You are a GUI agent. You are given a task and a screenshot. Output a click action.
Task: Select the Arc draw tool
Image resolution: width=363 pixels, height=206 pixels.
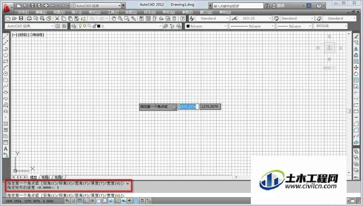click(x=6, y=67)
